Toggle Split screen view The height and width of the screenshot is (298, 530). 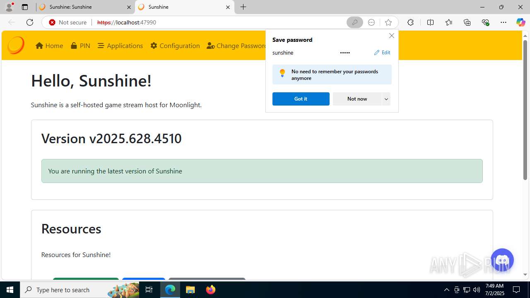click(430, 22)
